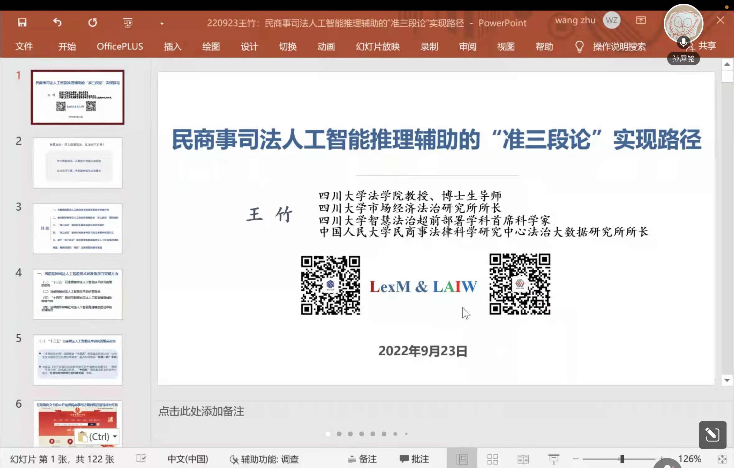Viewport: 734px width, 468px height.
Task: Expand Customize Quick Access Toolbar dropdown
Action: point(162,23)
